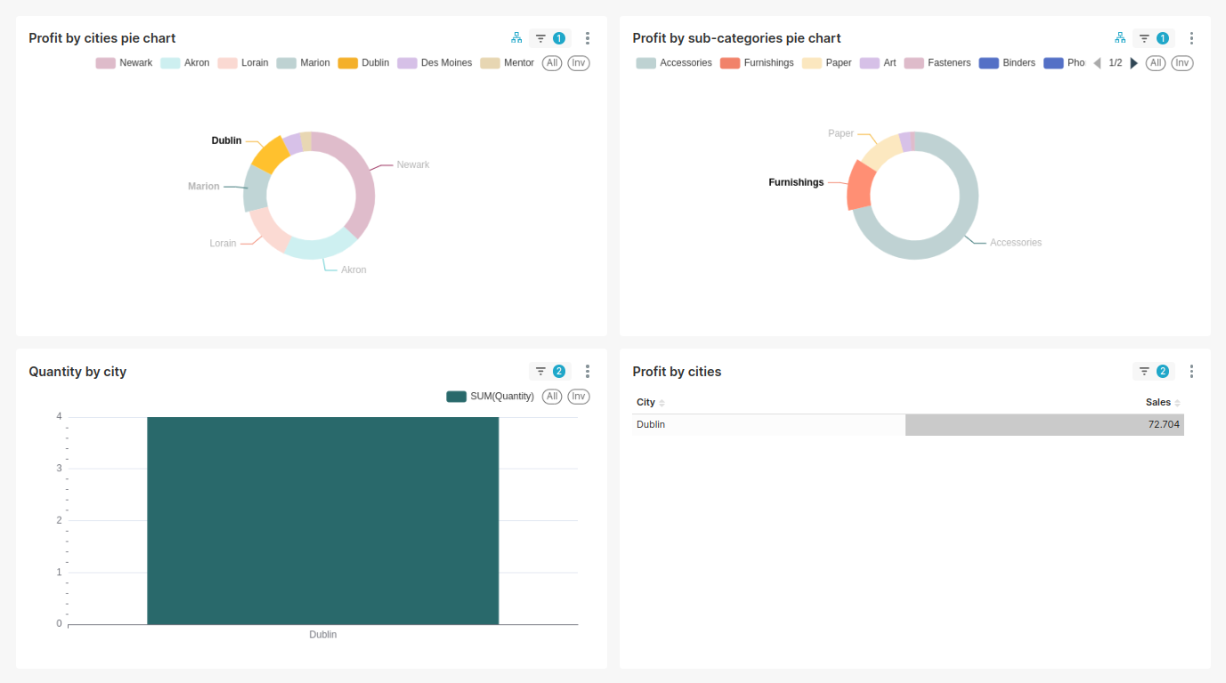This screenshot has width=1226, height=683.
Task: Toggle Akron series in legend
Action: point(185,63)
